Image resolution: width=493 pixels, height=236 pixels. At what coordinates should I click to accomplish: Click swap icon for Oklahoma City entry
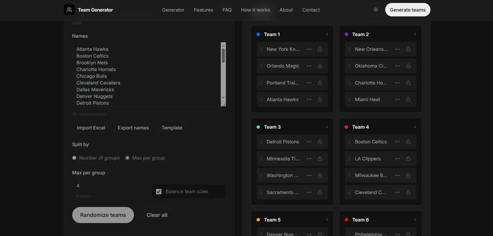pyautogui.click(x=398, y=66)
